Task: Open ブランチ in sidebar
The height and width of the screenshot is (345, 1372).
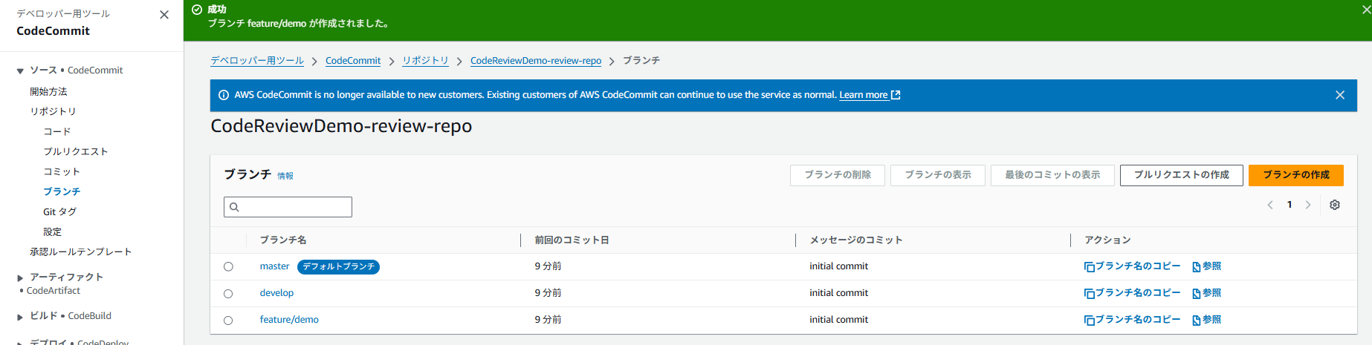Action: click(62, 191)
